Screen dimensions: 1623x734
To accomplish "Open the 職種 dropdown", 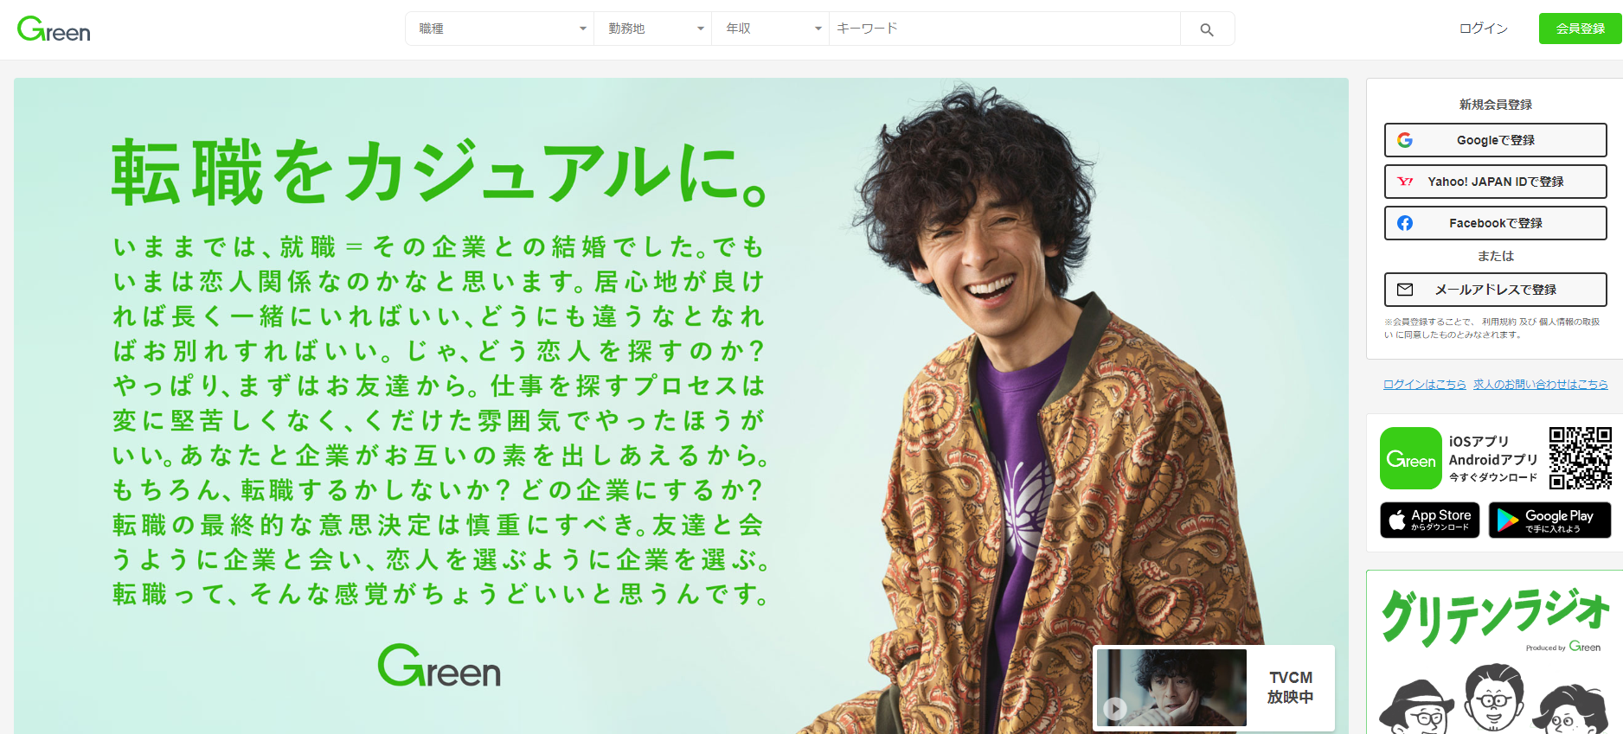I will pyautogui.click(x=500, y=29).
